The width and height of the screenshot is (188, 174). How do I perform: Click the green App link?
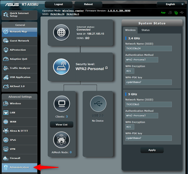coord(163,12)
